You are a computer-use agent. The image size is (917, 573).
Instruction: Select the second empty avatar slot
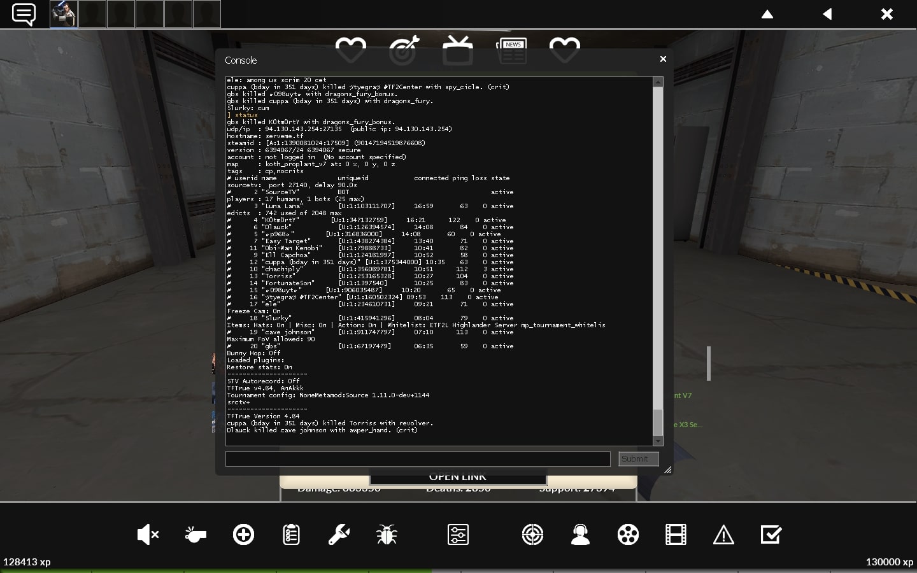[x=121, y=14]
